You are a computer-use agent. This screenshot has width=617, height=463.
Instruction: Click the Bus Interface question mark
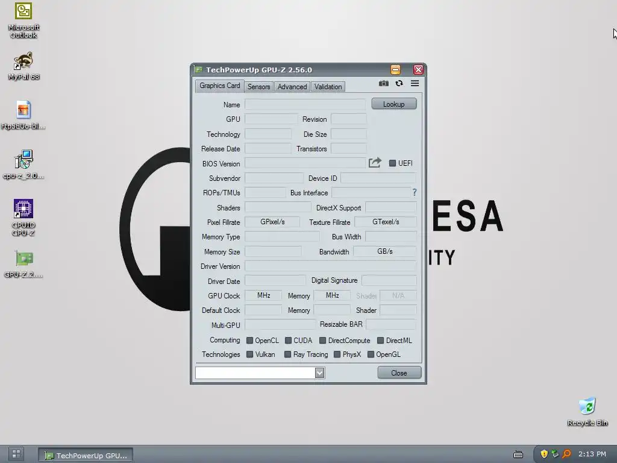[x=415, y=192]
